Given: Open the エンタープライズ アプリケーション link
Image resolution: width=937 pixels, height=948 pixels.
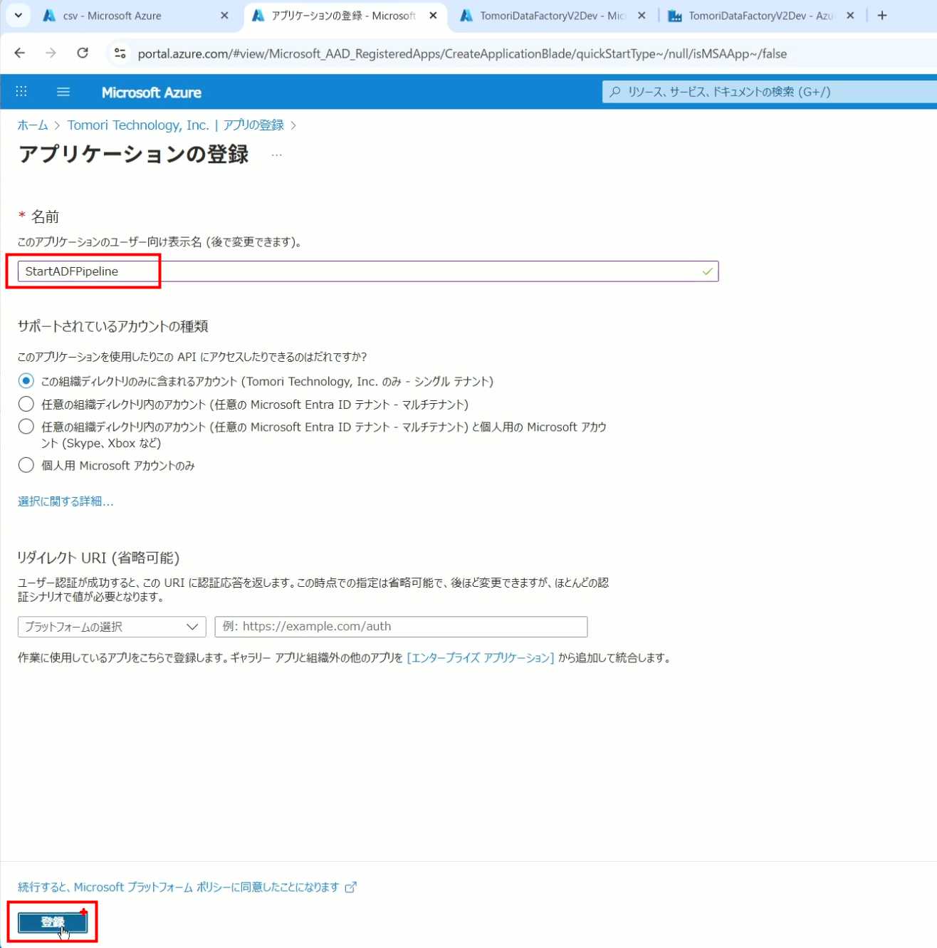Looking at the screenshot, I should pyautogui.click(x=480, y=658).
